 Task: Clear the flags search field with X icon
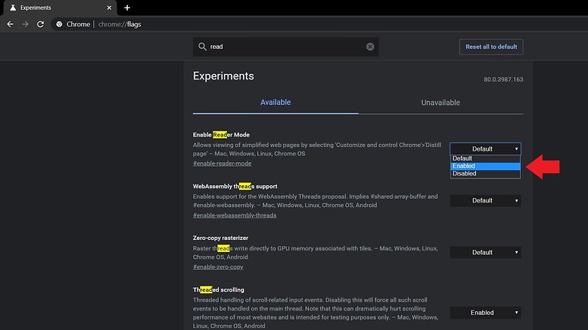pos(370,46)
